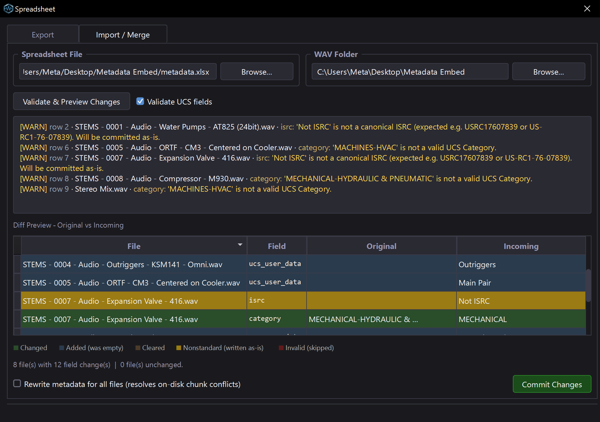
Task: Browse for the WAV folder
Action: (549, 72)
